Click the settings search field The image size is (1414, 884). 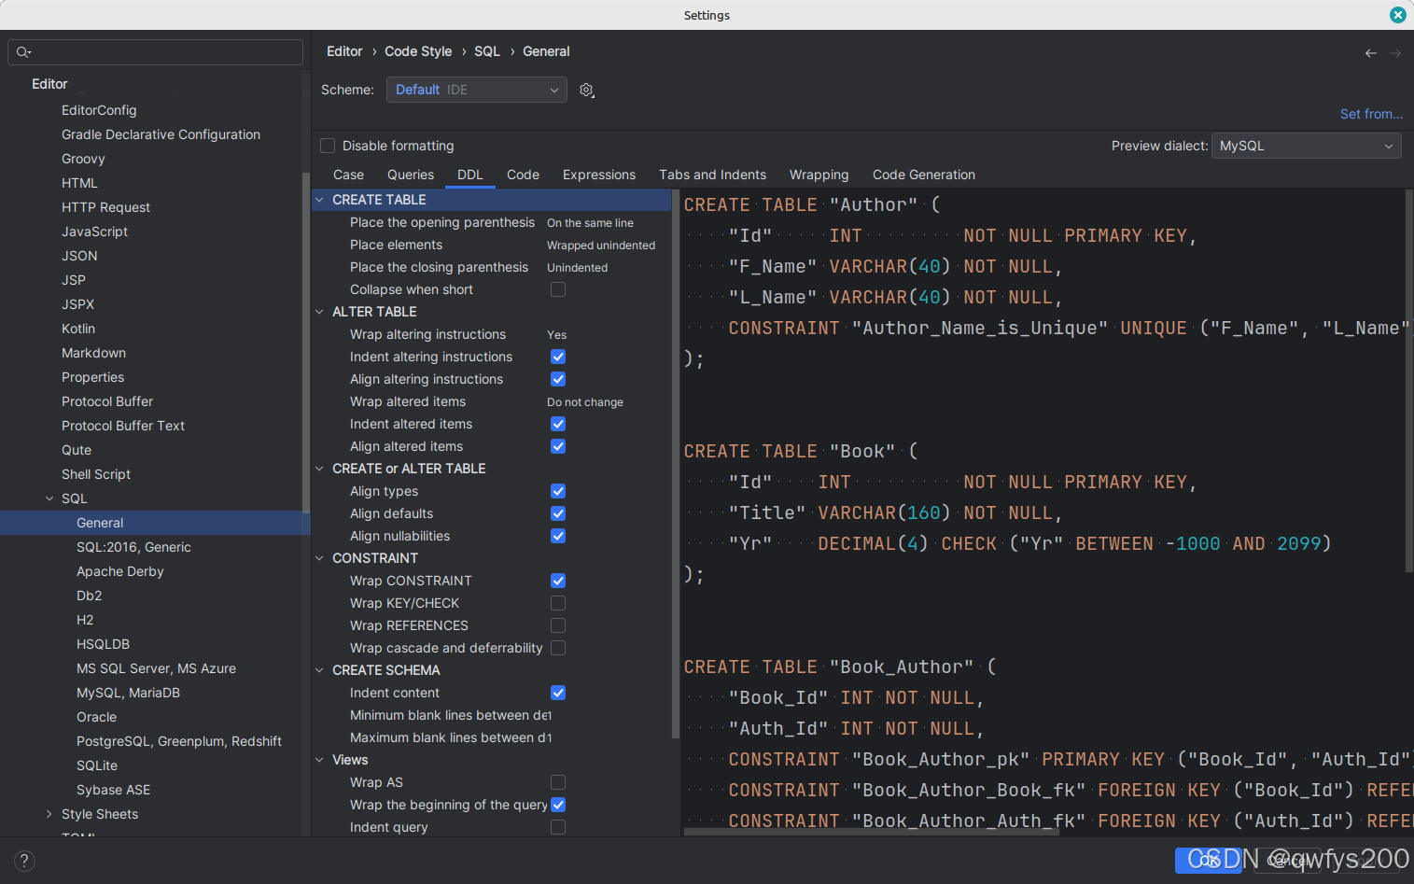tap(155, 52)
